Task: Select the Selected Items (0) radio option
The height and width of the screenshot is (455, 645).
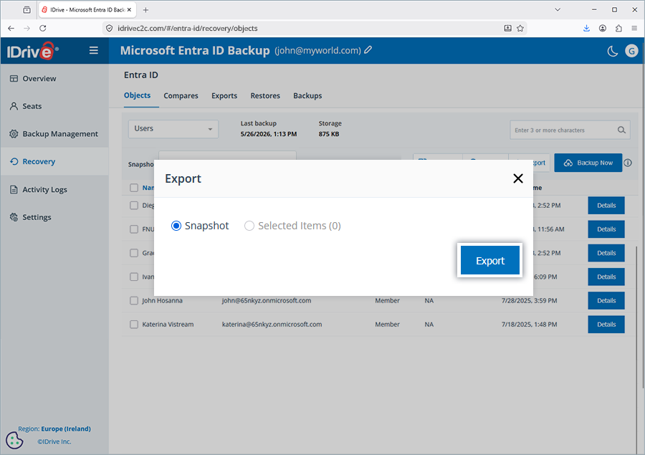Action: [249, 226]
